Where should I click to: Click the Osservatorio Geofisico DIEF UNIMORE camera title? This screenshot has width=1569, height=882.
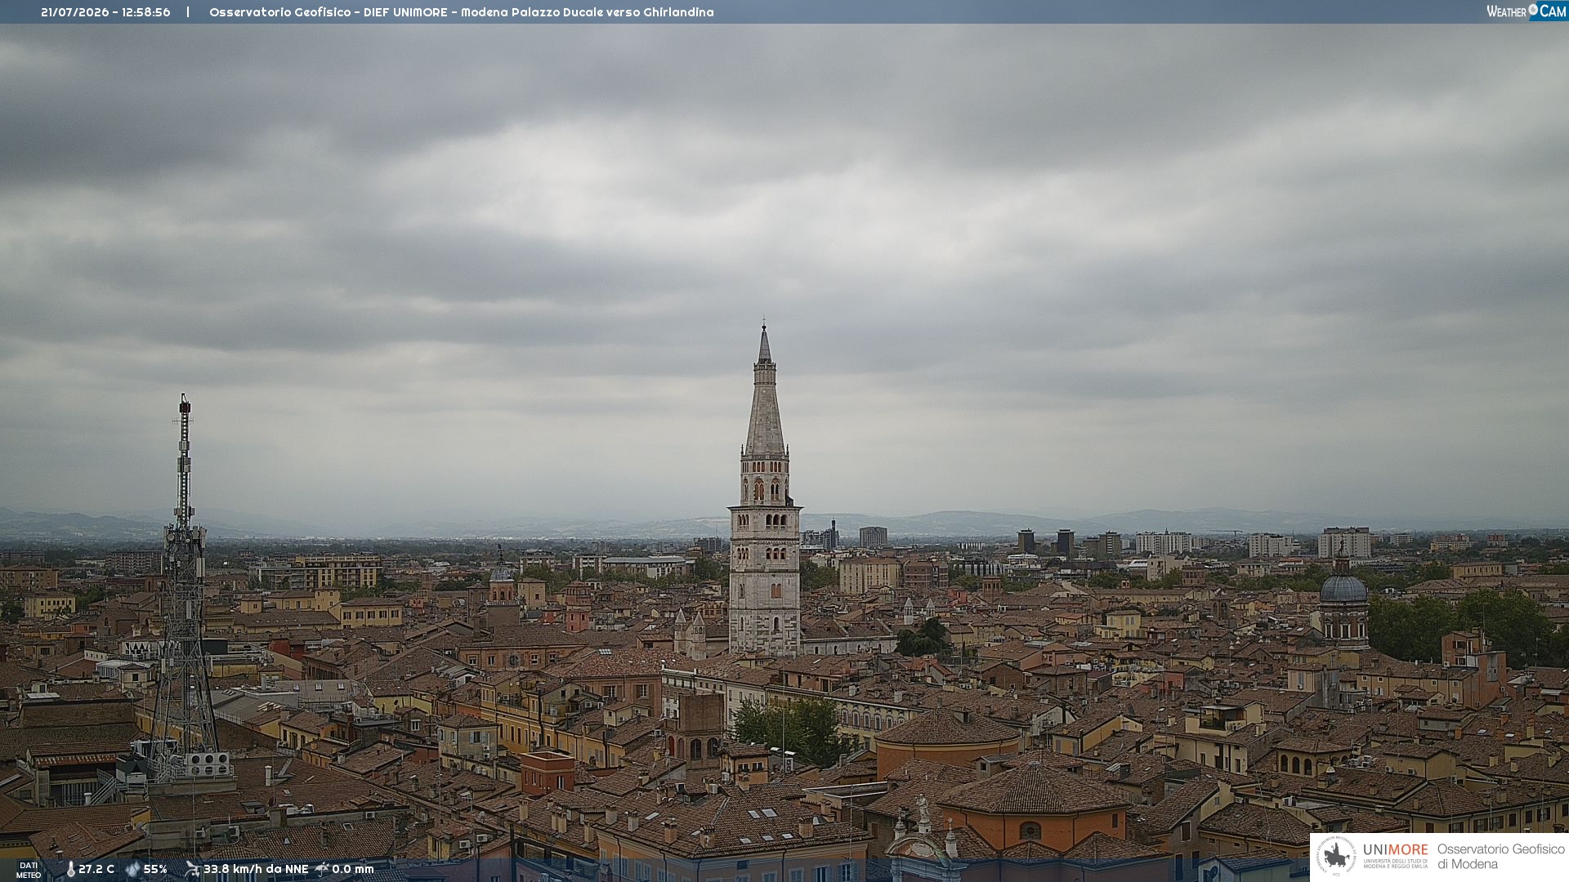click(x=462, y=12)
